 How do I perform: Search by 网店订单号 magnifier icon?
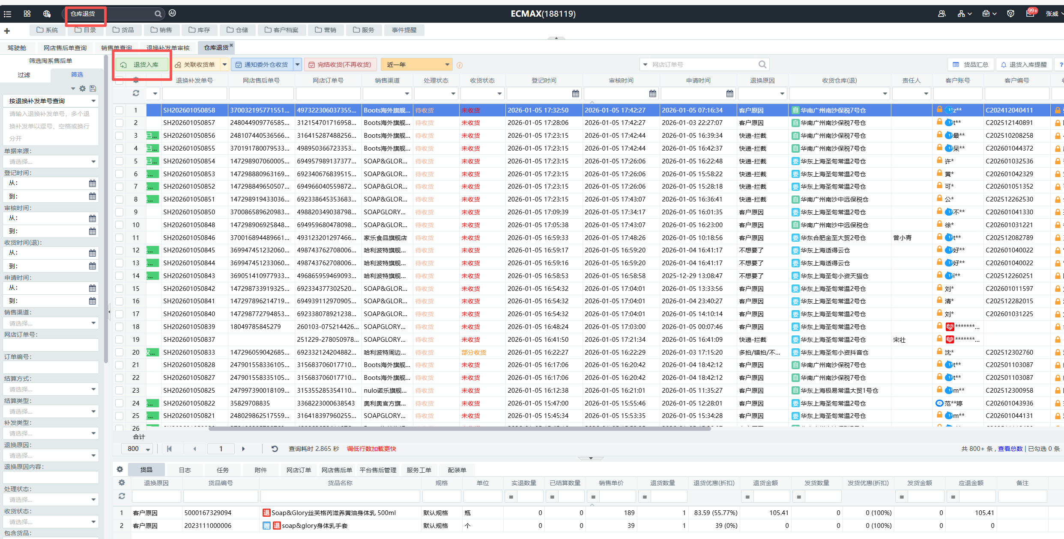(762, 65)
